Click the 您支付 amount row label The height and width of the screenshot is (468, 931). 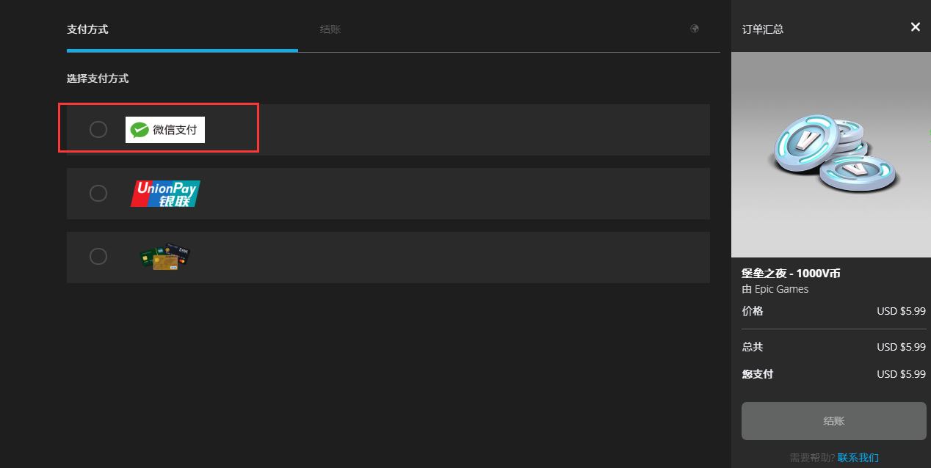(x=758, y=374)
